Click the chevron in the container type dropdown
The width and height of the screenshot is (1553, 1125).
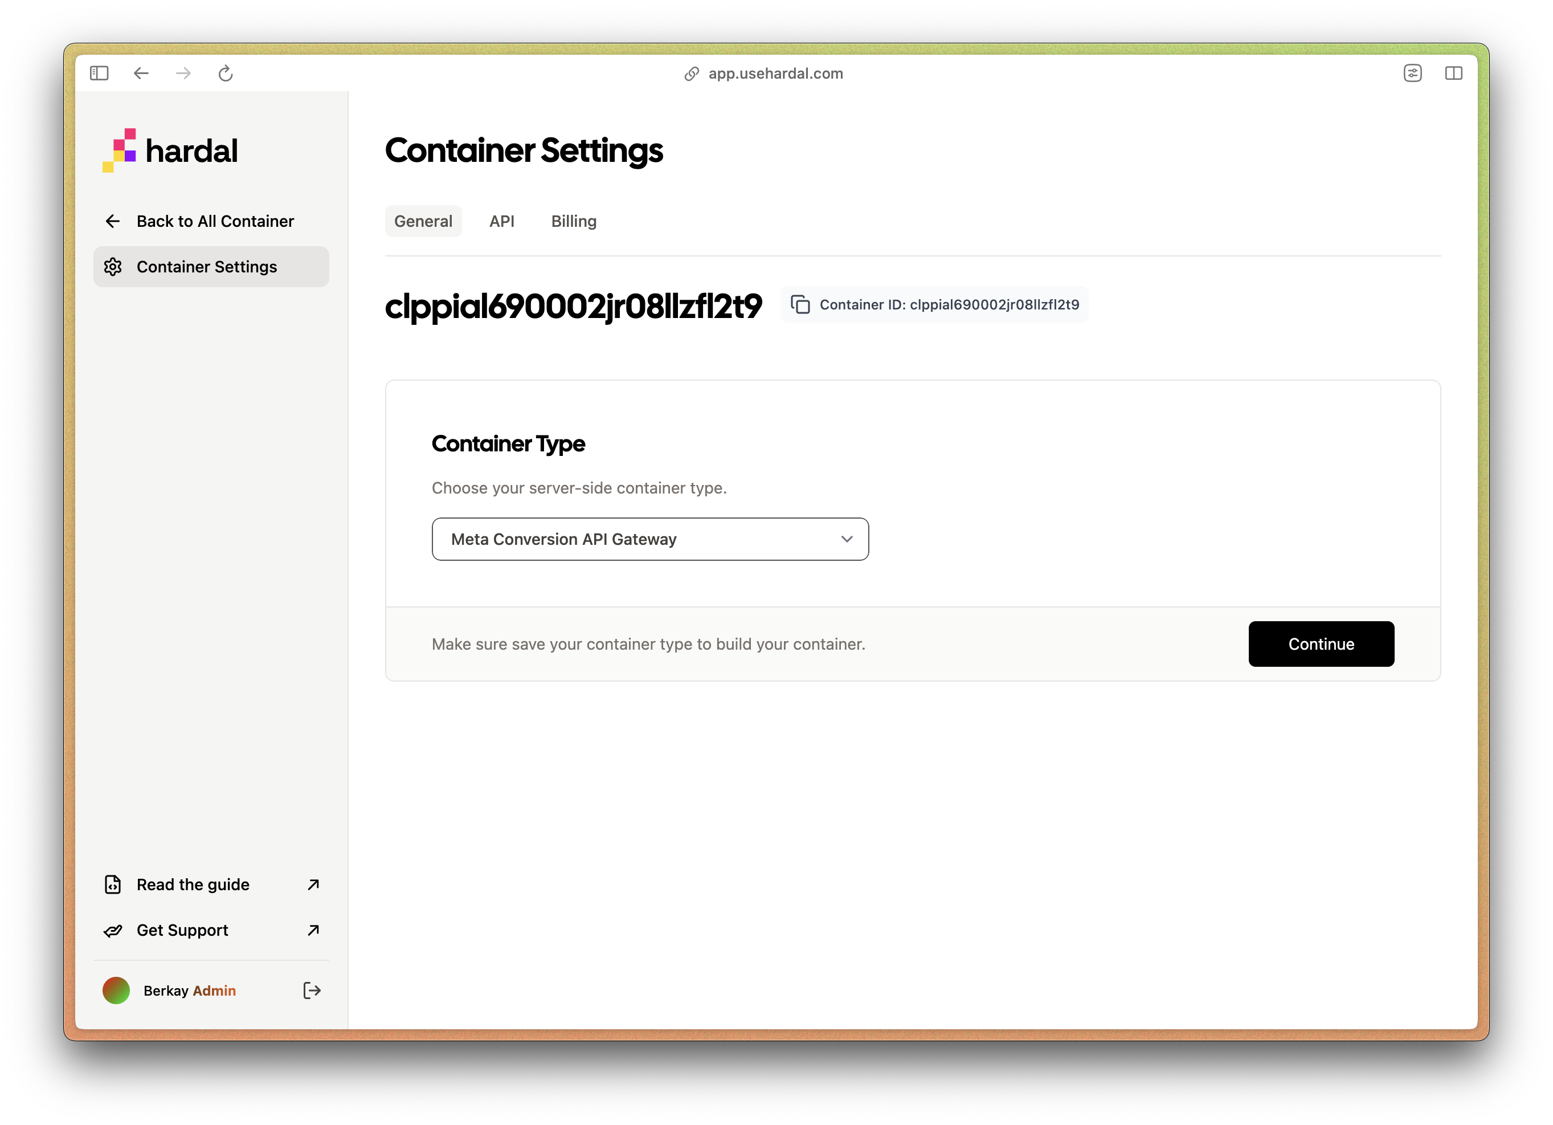point(847,539)
